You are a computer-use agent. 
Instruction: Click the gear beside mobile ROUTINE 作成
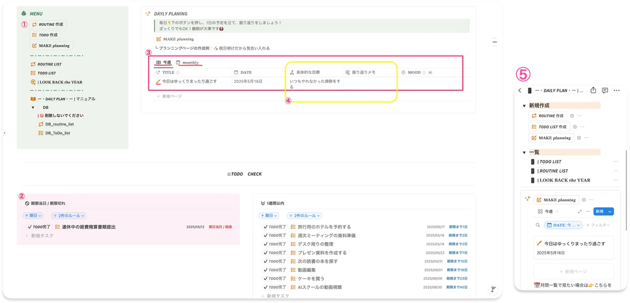[571, 115]
